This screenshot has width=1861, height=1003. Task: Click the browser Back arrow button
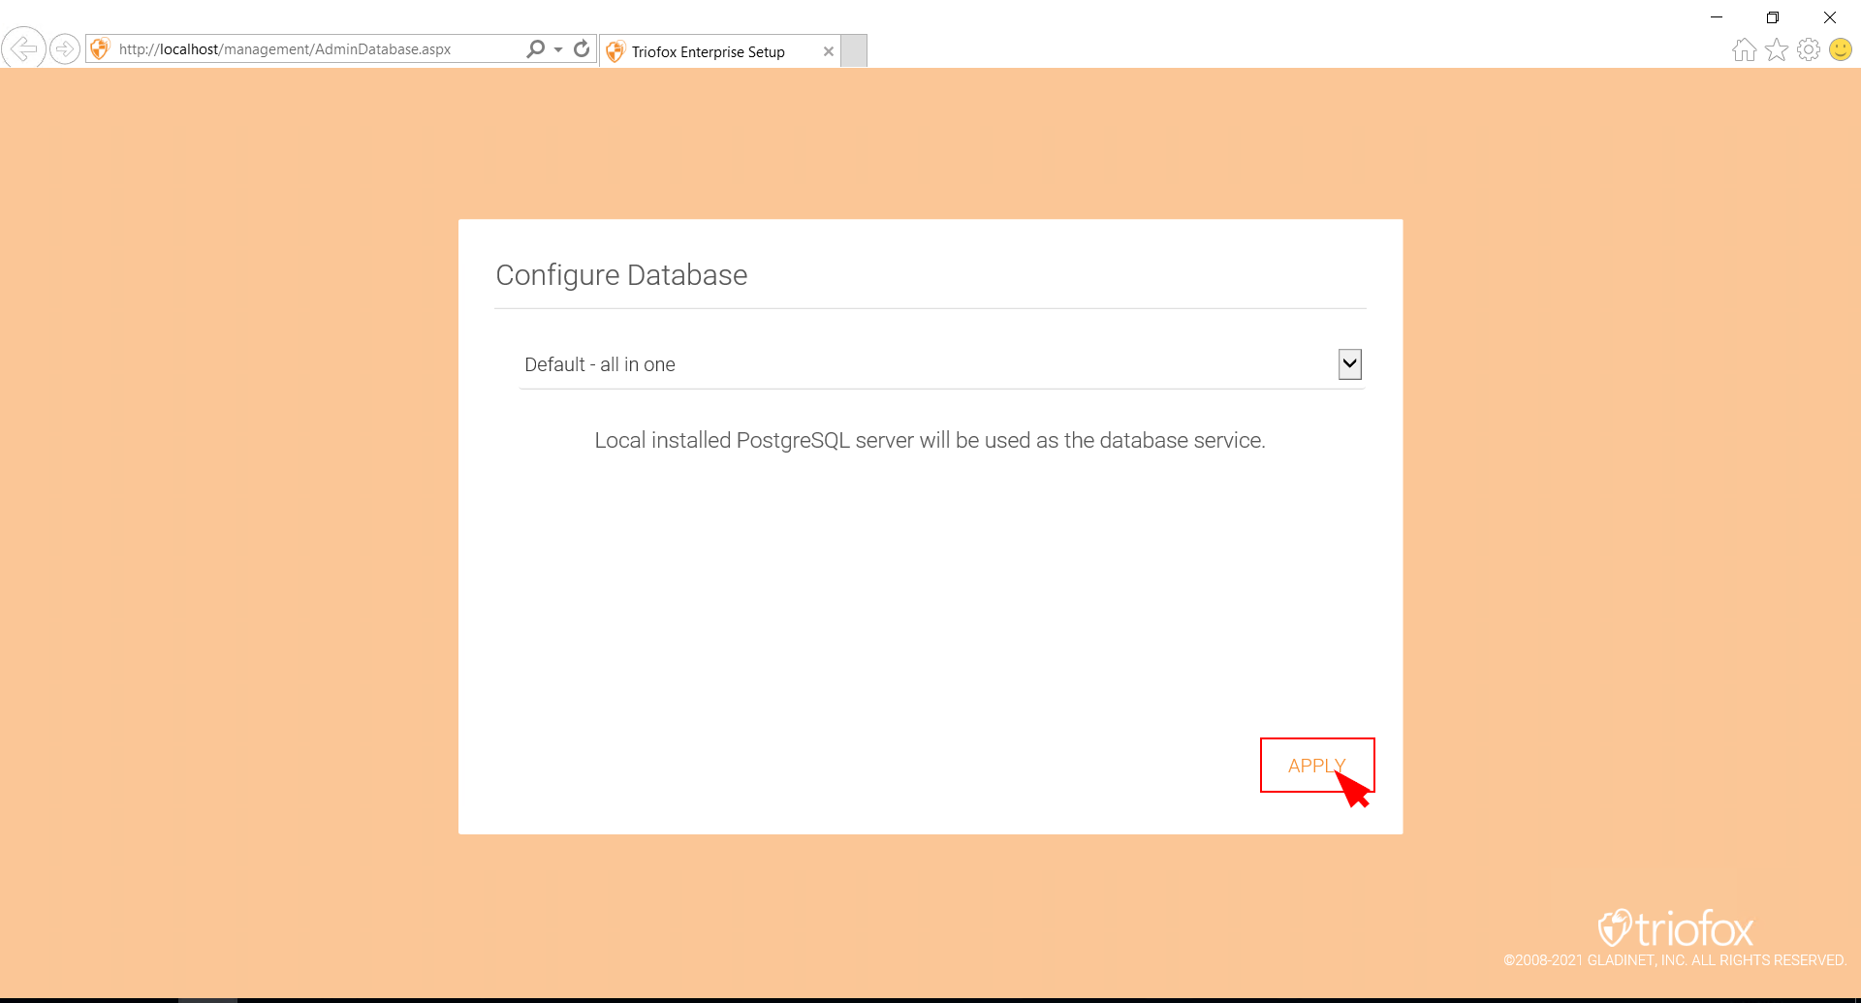[24, 47]
